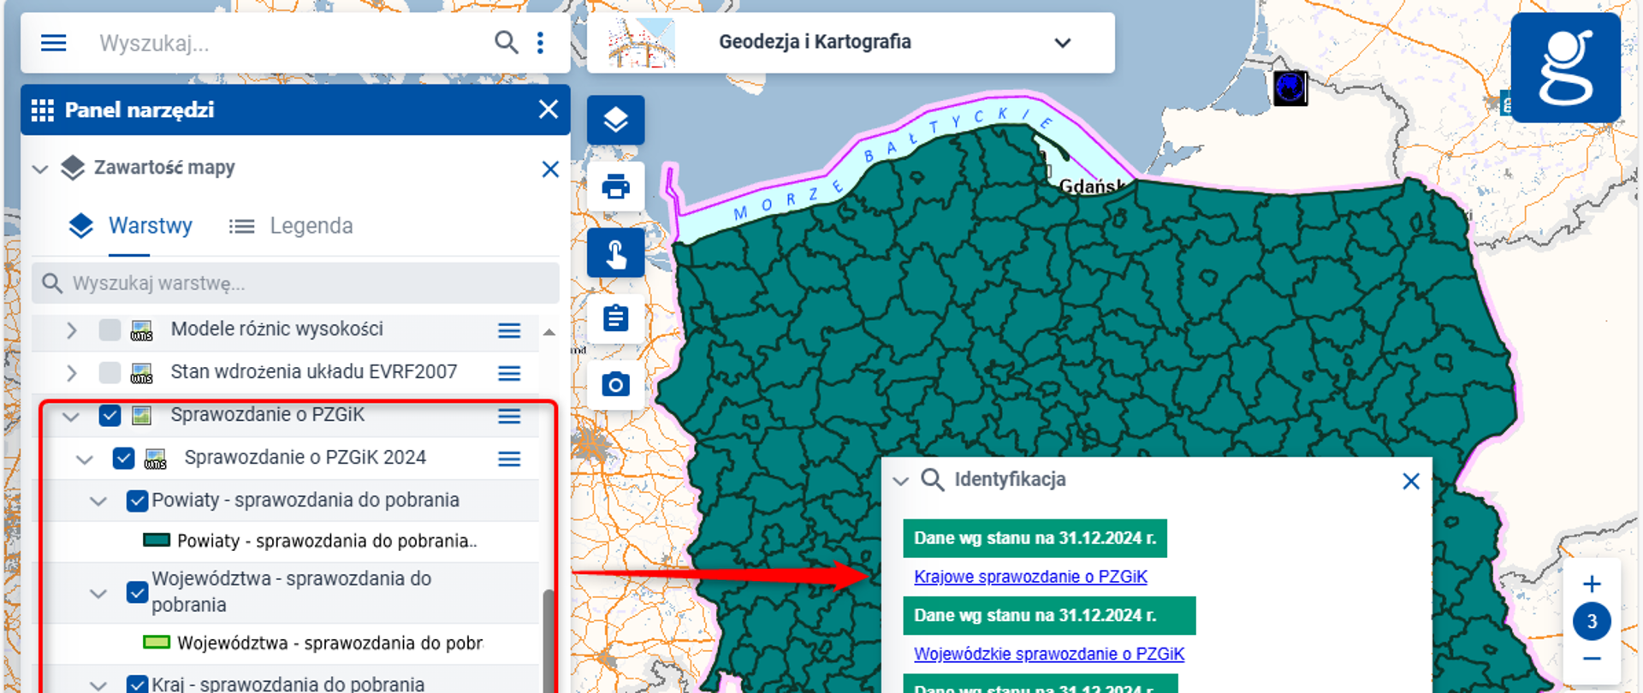Collapse Sprawozdanie o PZGiK group
Screen dimensions: 1643x693
point(71,417)
